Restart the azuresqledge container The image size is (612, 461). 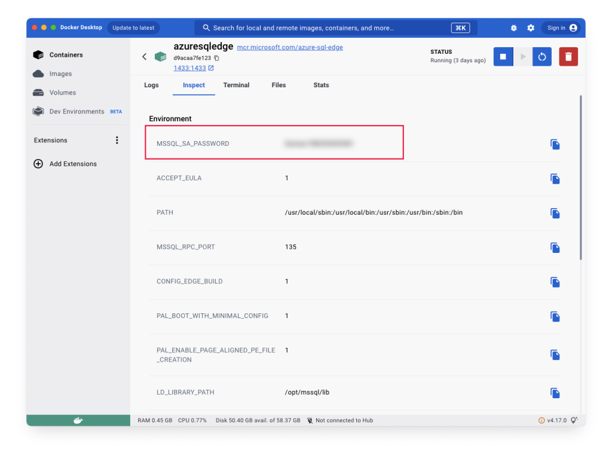point(542,57)
